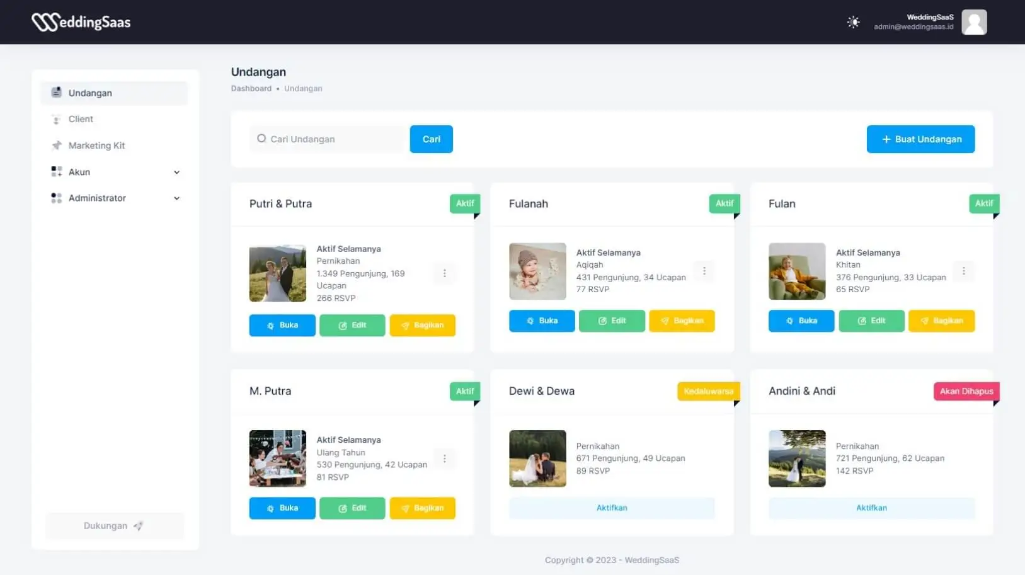Open the options menu on the Fulan card

(963, 271)
